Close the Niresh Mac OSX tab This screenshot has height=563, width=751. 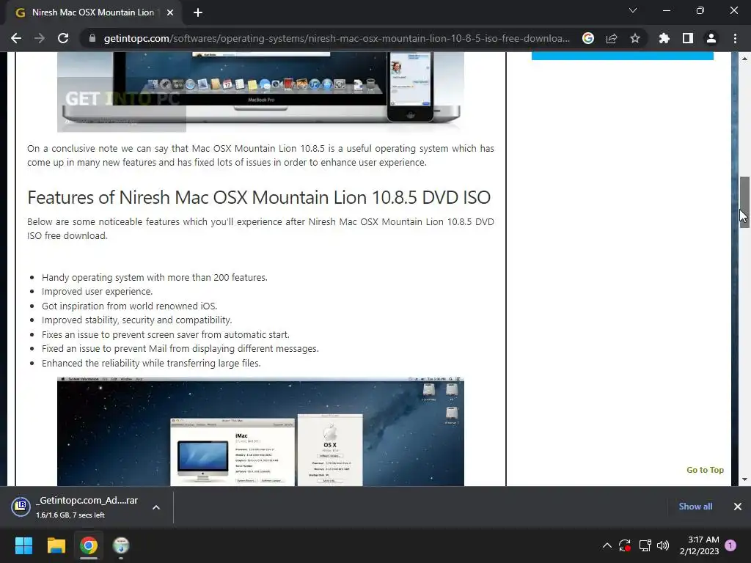point(170,12)
